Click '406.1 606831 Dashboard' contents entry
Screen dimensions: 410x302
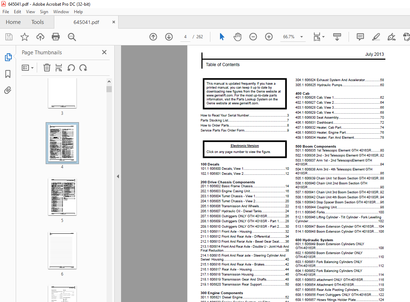pos(339,123)
